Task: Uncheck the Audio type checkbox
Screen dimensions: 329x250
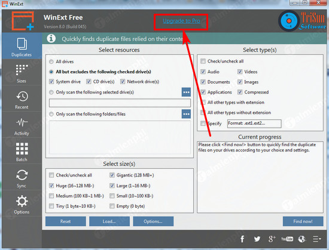Action: coord(203,72)
